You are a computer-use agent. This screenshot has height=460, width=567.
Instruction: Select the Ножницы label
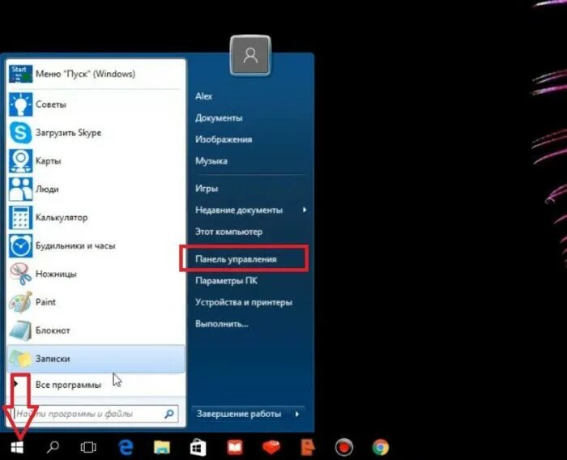pos(56,274)
